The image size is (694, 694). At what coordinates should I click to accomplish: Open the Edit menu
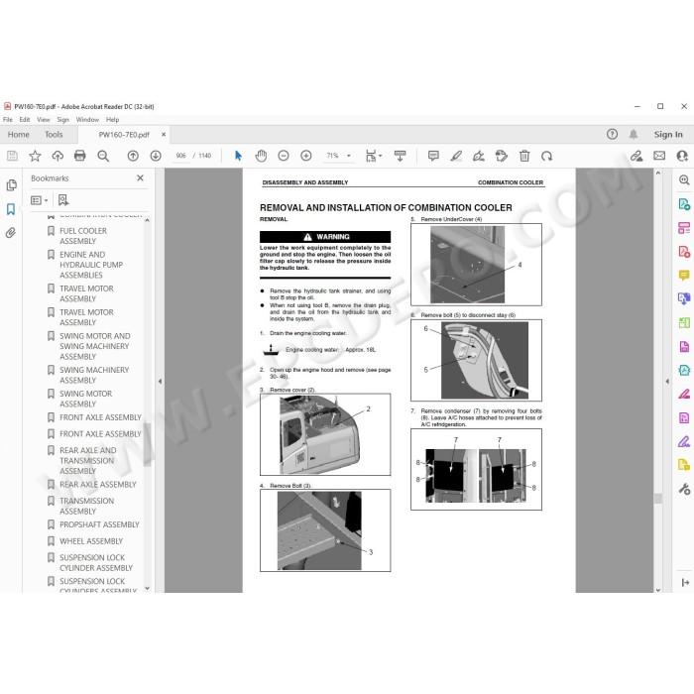tap(25, 120)
